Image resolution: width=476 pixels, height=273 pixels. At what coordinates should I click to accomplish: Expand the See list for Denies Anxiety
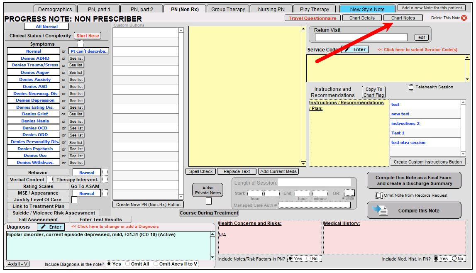pyautogui.click(x=76, y=79)
